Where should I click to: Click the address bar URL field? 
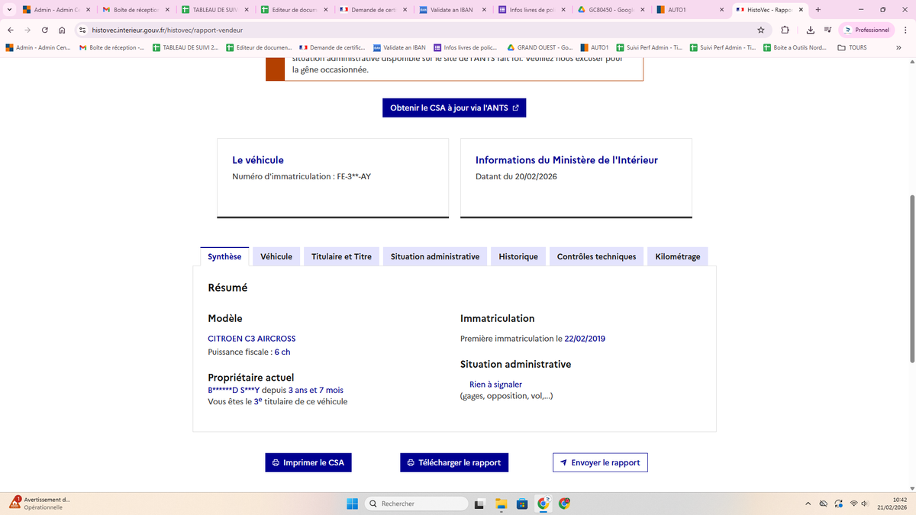(420, 30)
